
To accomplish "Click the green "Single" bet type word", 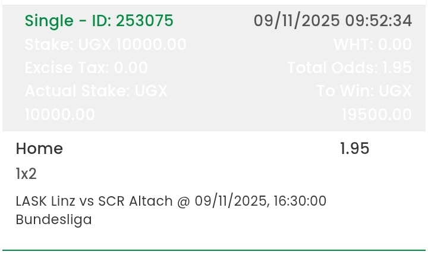I will (x=48, y=21).
